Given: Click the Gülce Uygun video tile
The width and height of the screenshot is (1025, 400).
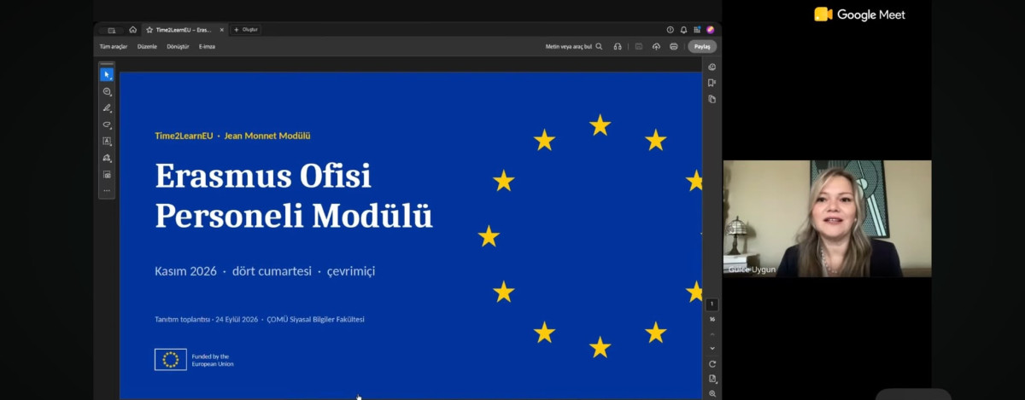Looking at the screenshot, I should 827,218.
